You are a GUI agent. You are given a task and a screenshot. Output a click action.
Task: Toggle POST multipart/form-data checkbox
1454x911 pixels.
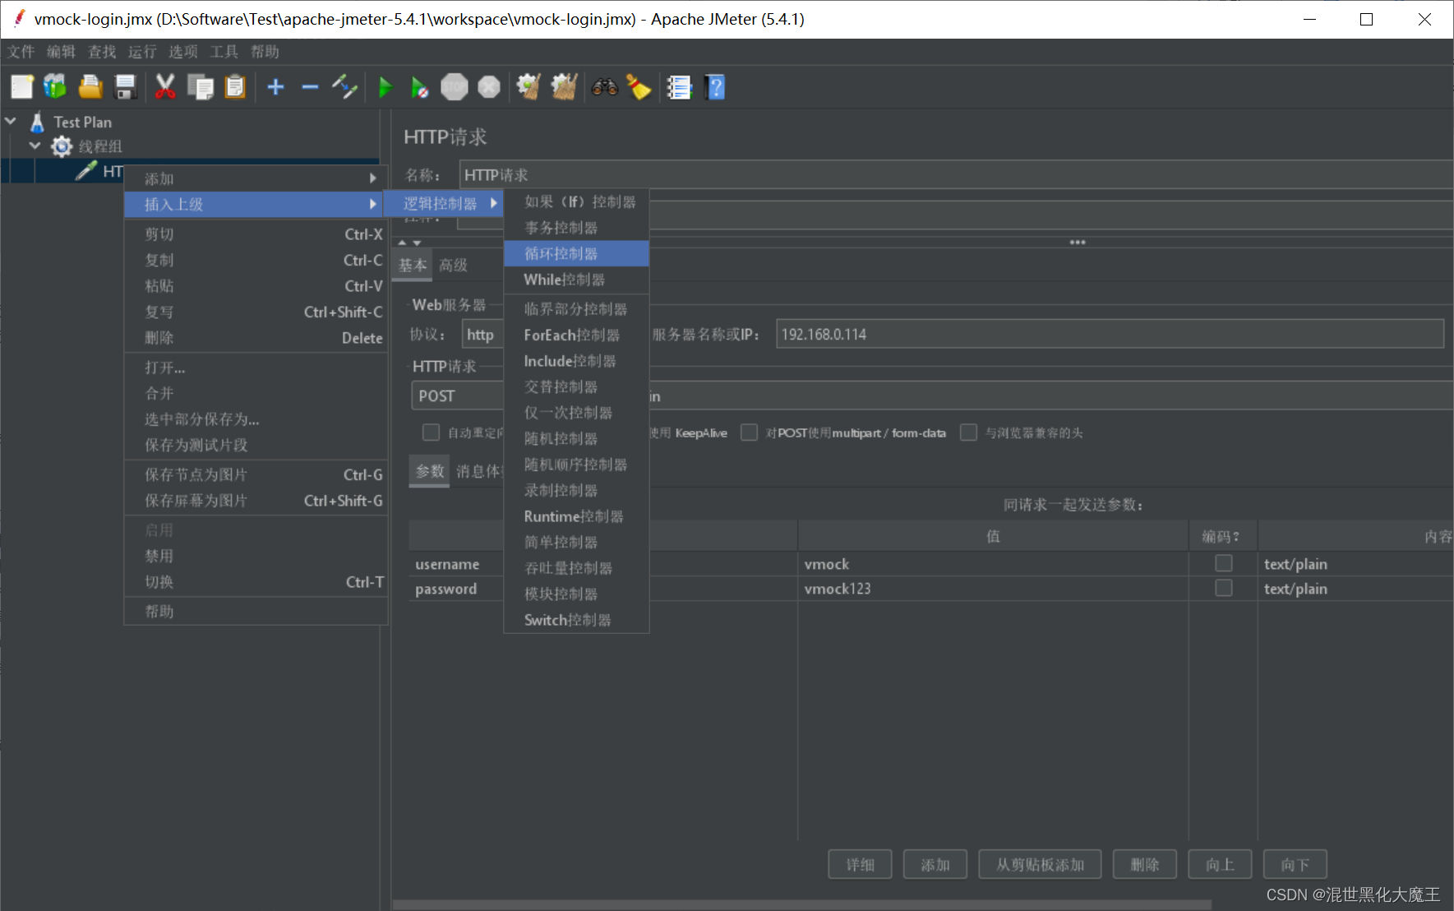749,432
